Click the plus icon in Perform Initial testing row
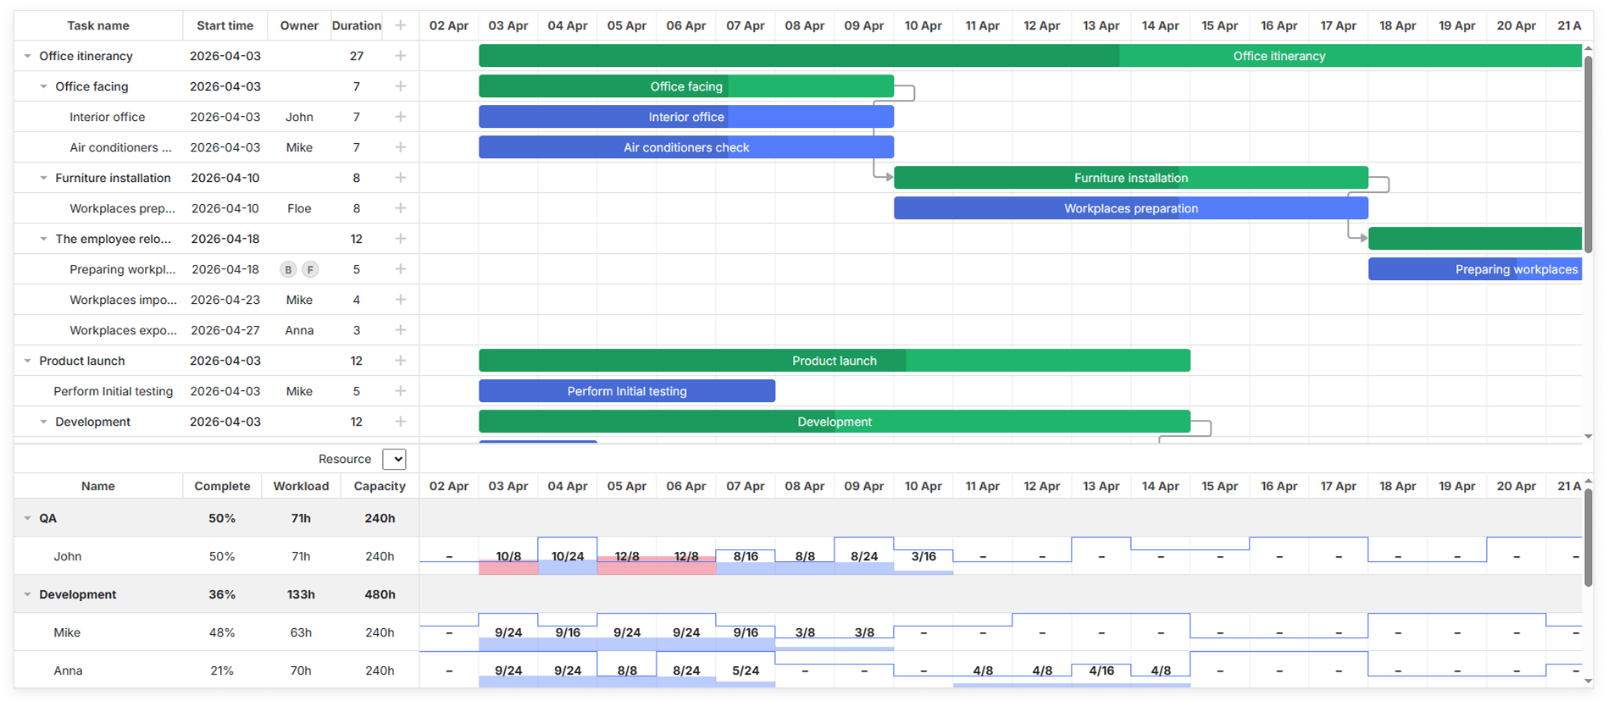 401,391
